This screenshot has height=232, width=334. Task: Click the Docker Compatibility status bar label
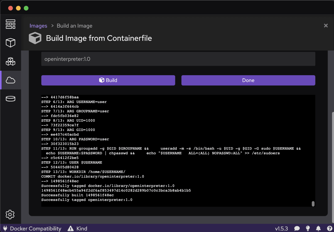click(x=36, y=229)
